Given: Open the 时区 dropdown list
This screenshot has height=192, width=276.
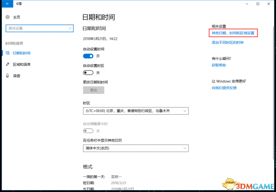Looking at the screenshot, I should tap(136, 111).
